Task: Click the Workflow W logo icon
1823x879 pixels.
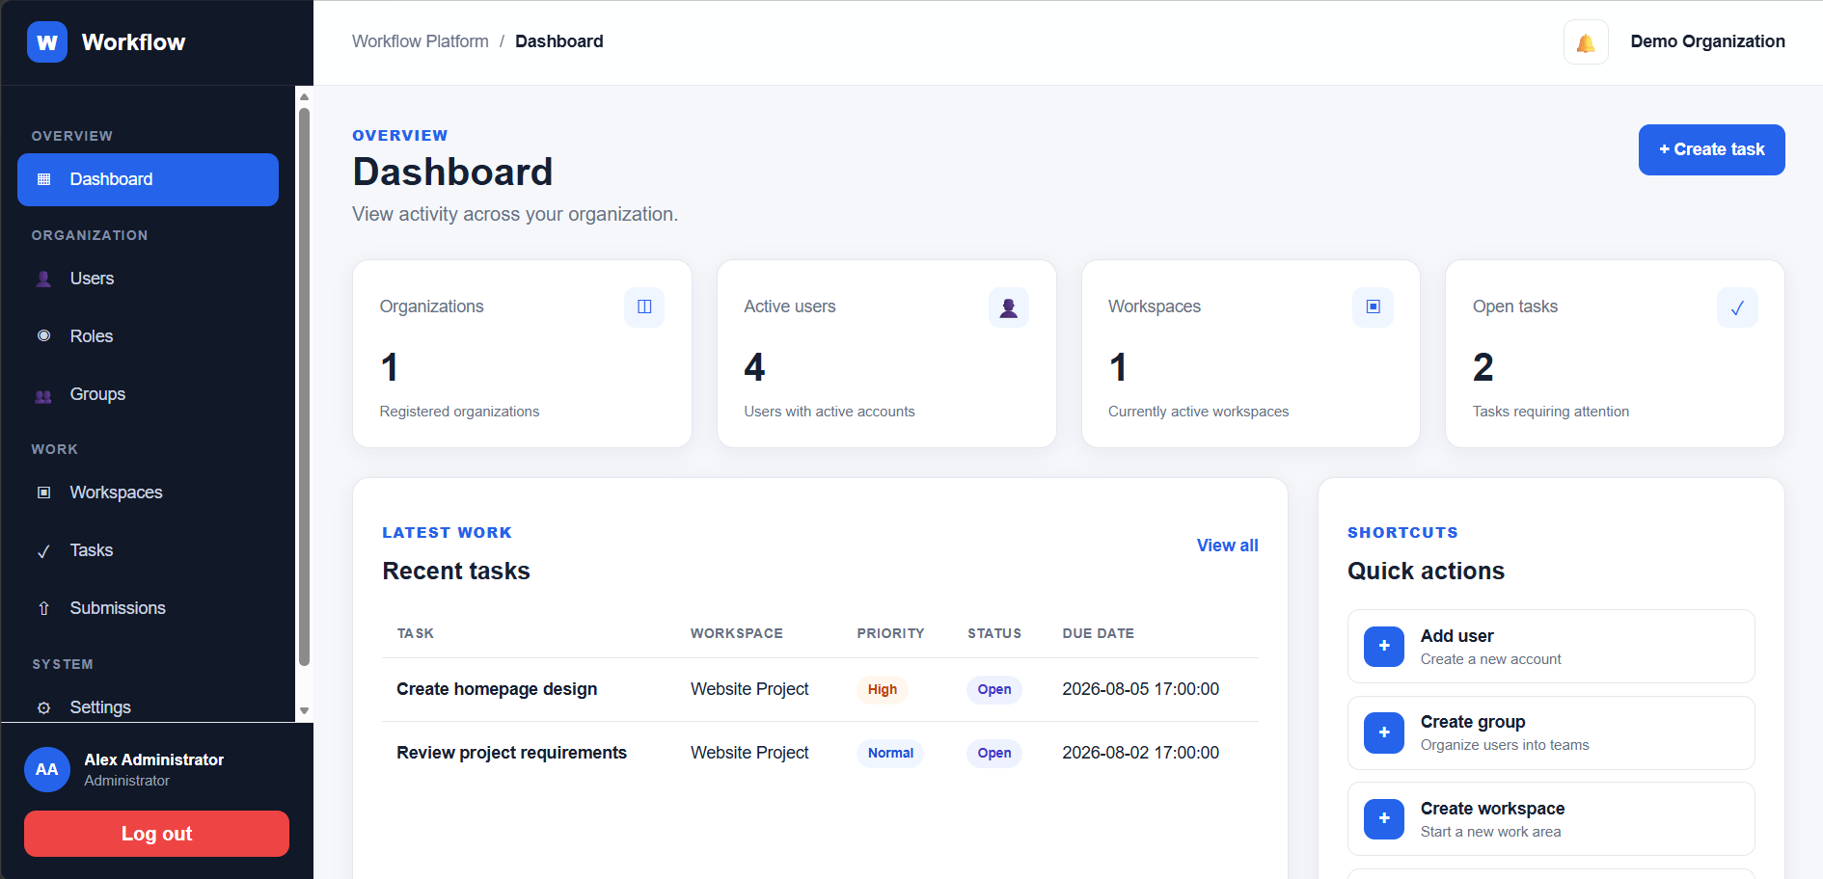Action: click(x=47, y=42)
